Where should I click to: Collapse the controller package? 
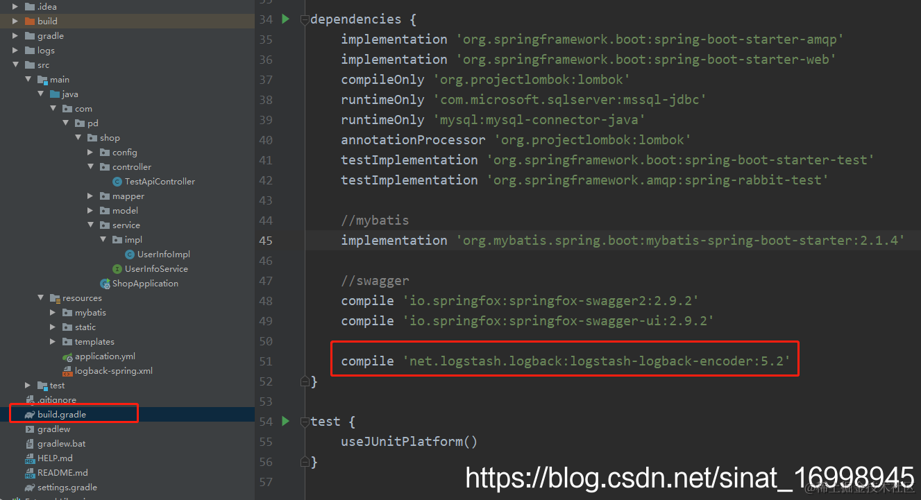pos(91,167)
